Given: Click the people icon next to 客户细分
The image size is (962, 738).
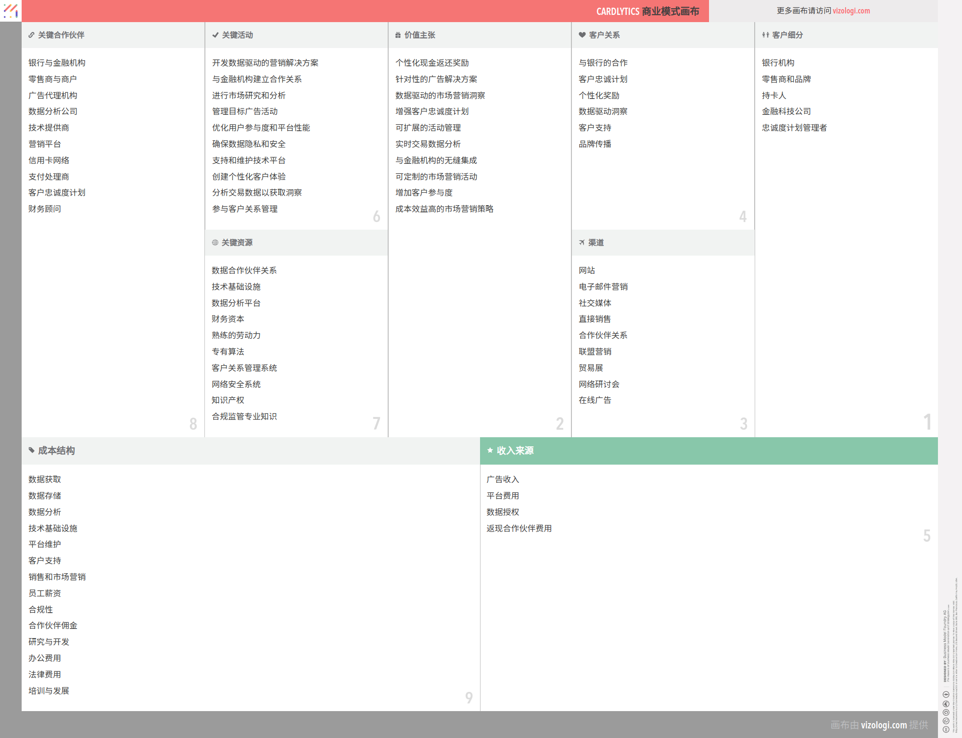Looking at the screenshot, I should point(765,35).
